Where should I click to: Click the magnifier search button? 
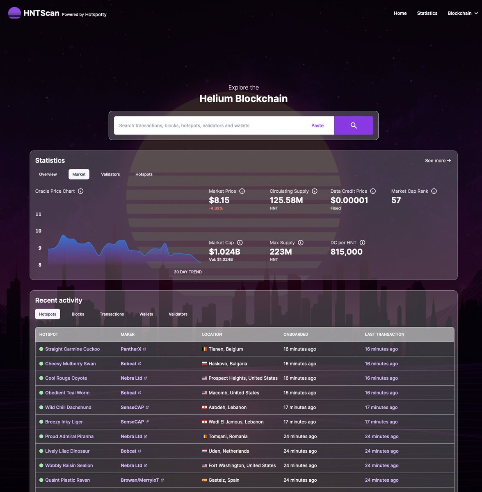click(354, 125)
